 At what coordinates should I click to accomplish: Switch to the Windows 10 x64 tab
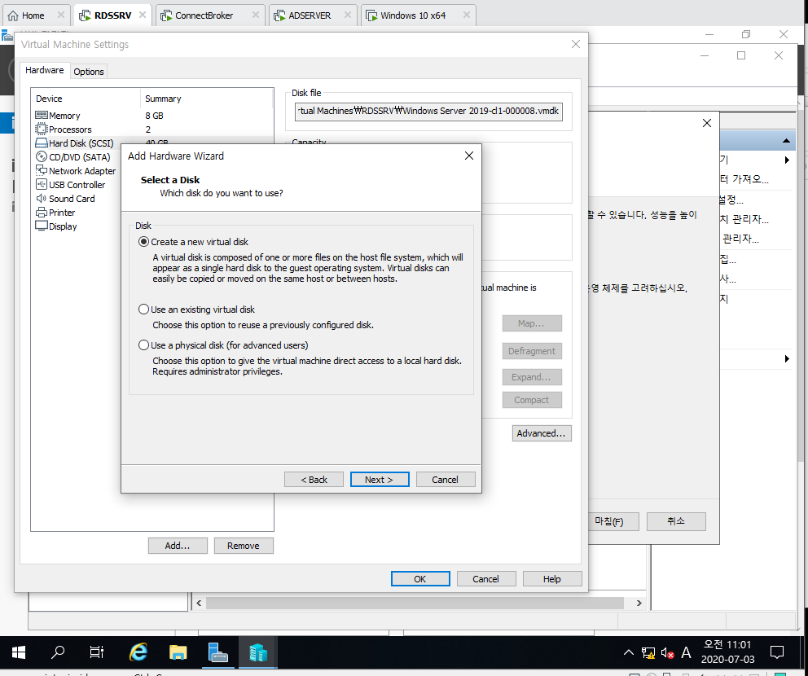419,15
